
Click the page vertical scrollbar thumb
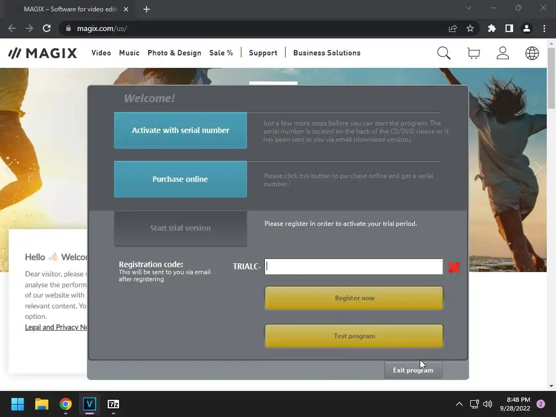click(x=551, y=78)
